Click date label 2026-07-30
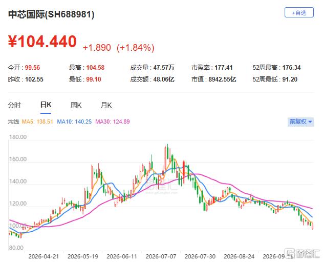 click(200, 256)
